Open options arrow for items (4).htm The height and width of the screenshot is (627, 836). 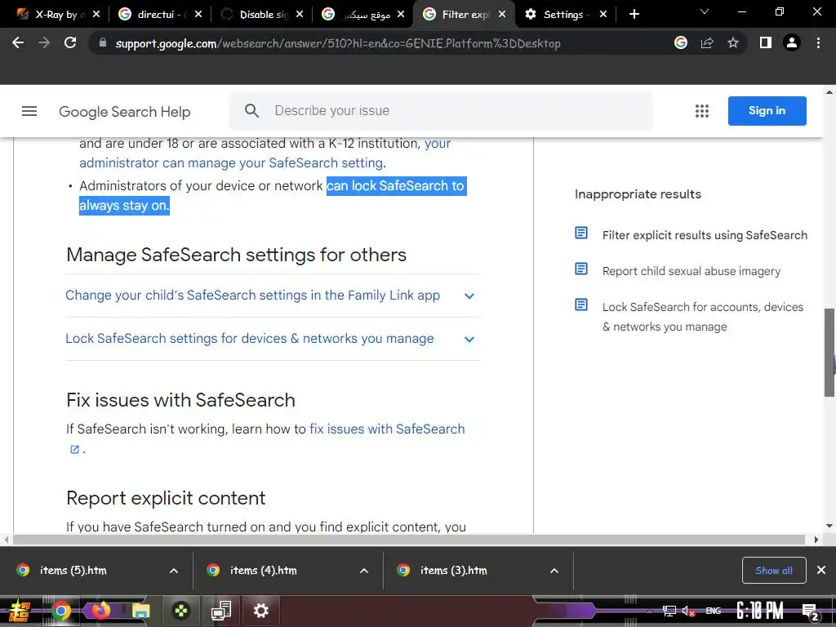[364, 571]
